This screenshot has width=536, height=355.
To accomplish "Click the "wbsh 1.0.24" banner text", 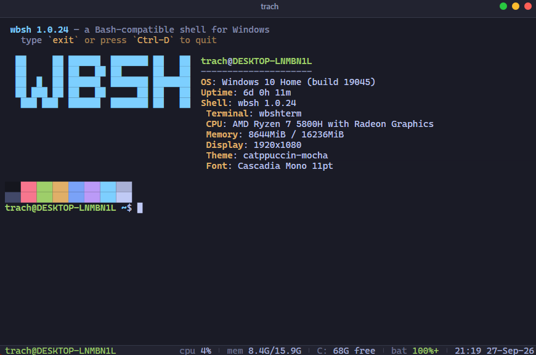I will coord(39,30).
